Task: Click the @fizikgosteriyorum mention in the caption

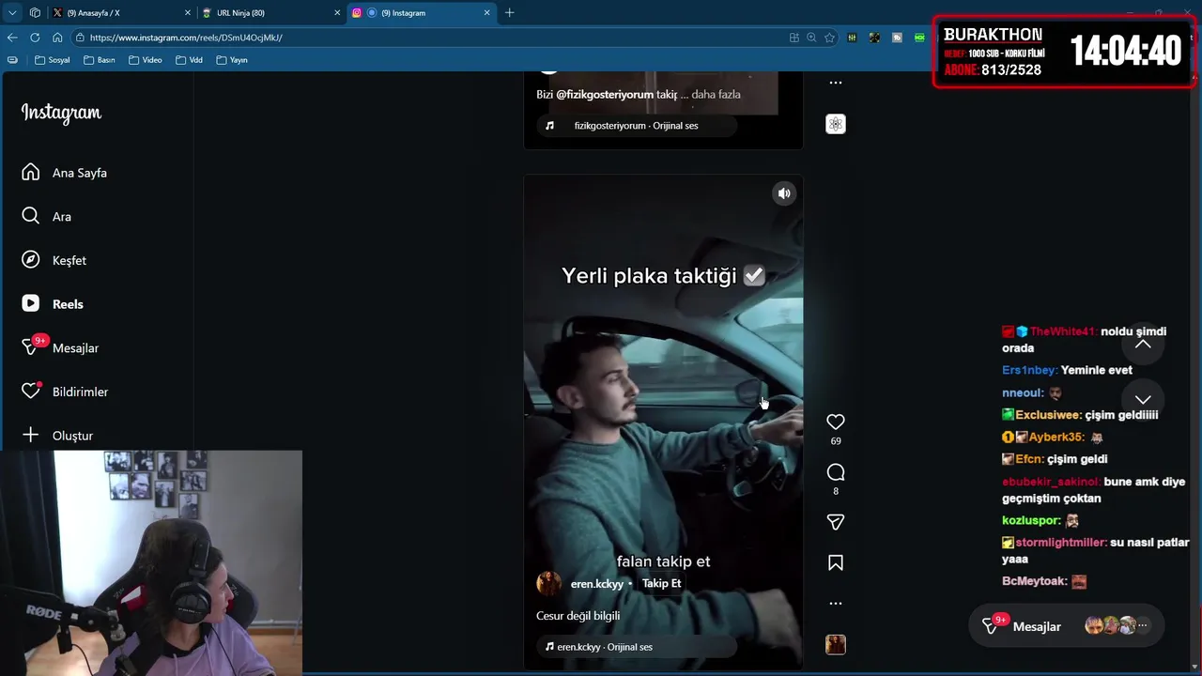Action: pos(605,94)
